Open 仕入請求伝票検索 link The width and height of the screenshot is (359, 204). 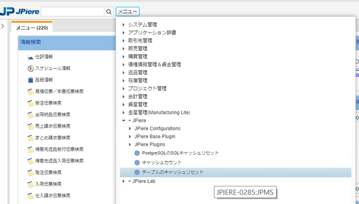(53, 196)
